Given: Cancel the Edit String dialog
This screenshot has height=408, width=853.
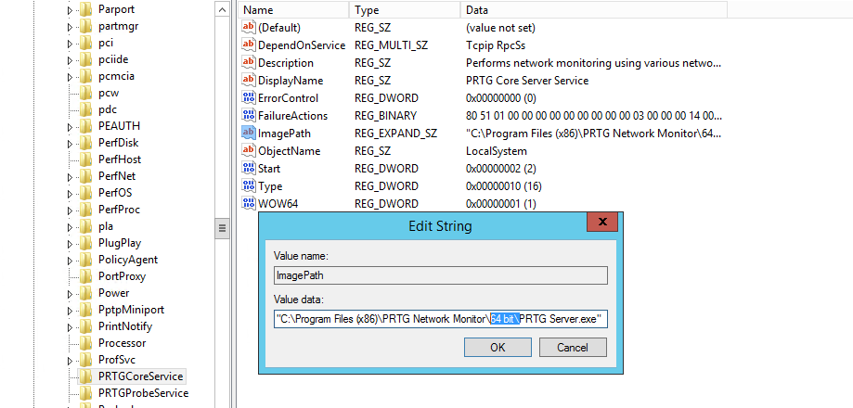Looking at the screenshot, I should pos(573,347).
